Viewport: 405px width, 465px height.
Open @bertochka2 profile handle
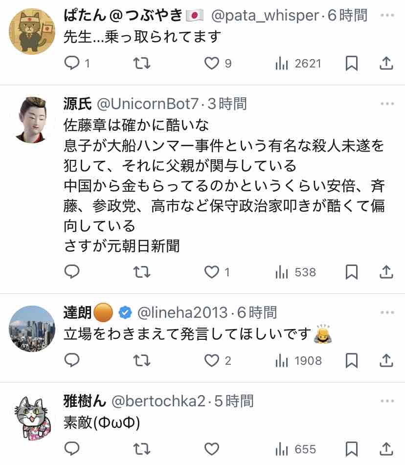coord(158,401)
